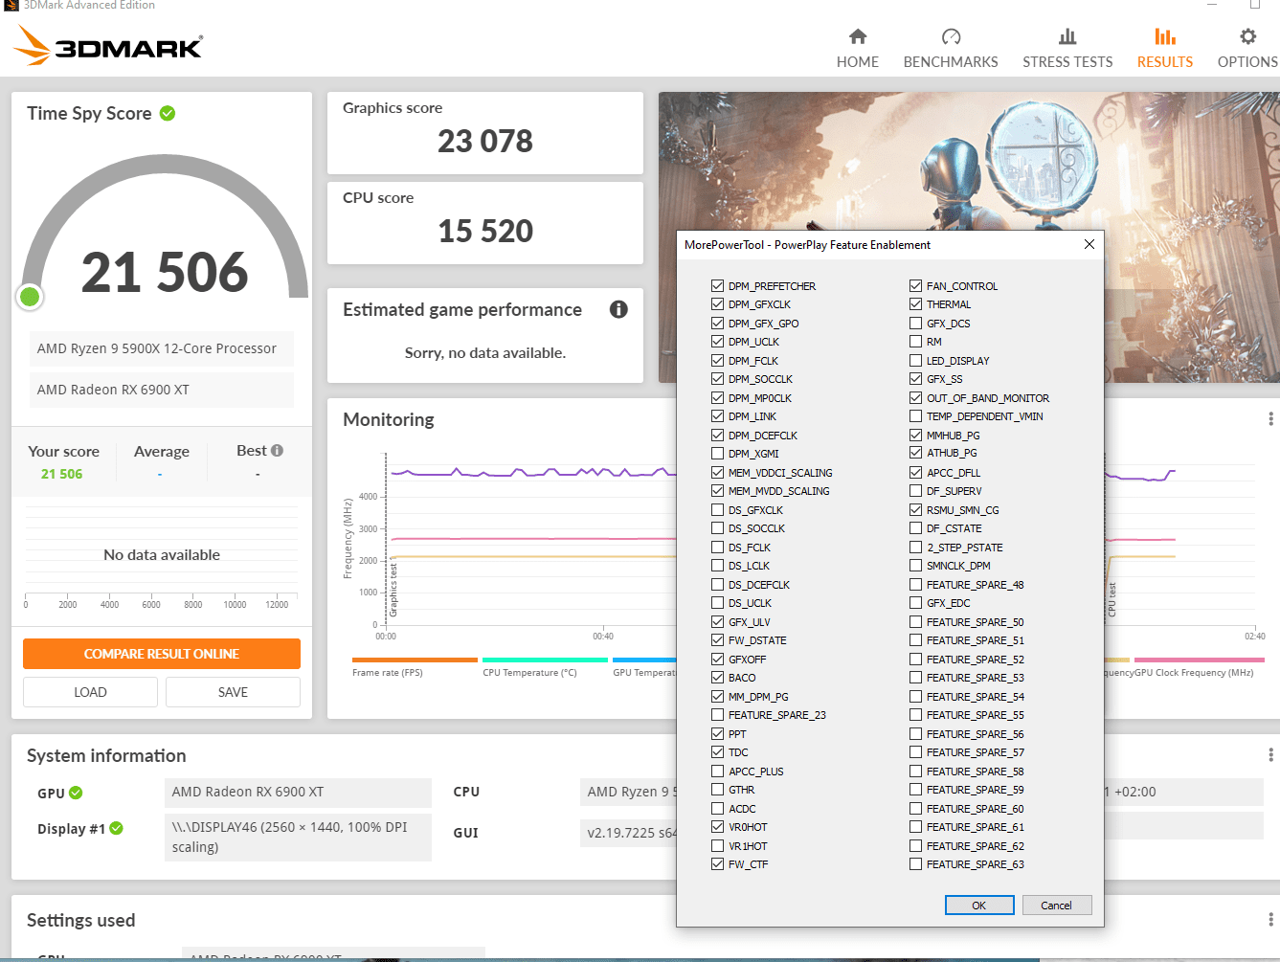The width and height of the screenshot is (1280, 962).
Task: Click the SAVE result button
Action: pyautogui.click(x=233, y=692)
